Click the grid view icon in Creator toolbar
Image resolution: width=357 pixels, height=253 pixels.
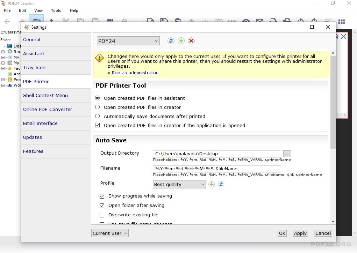click(x=342, y=22)
